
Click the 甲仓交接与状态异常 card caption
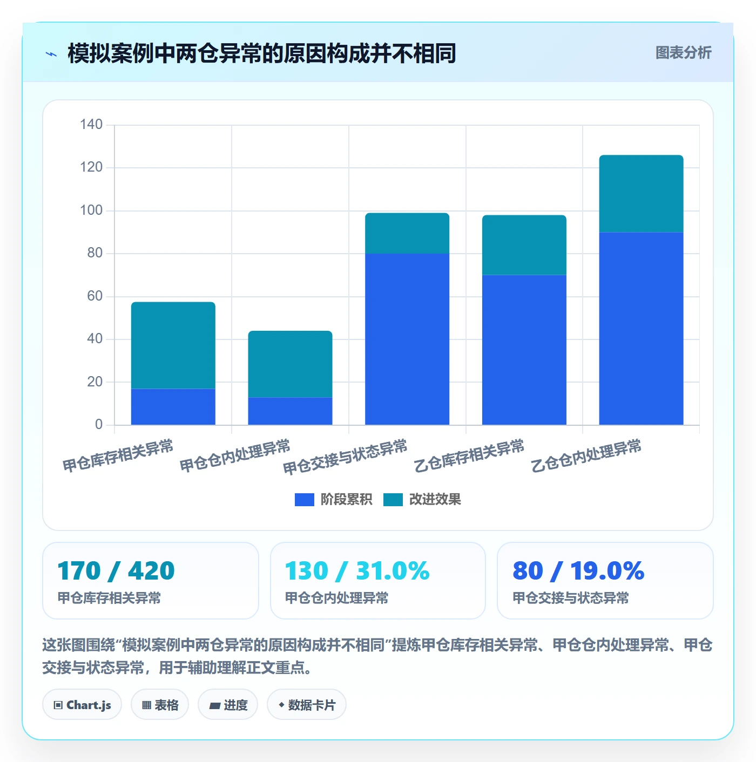(571, 598)
